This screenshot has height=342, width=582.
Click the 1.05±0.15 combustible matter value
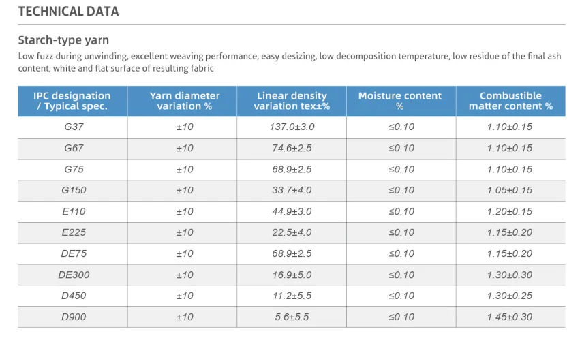coord(510,190)
